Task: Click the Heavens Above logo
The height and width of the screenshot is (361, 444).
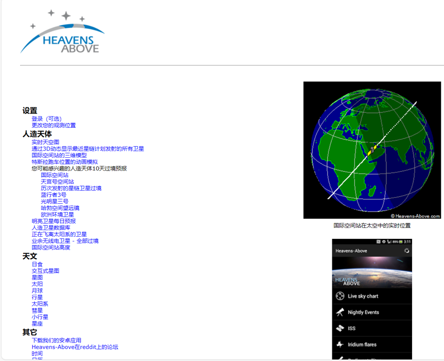Action: pyautogui.click(x=63, y=32)
